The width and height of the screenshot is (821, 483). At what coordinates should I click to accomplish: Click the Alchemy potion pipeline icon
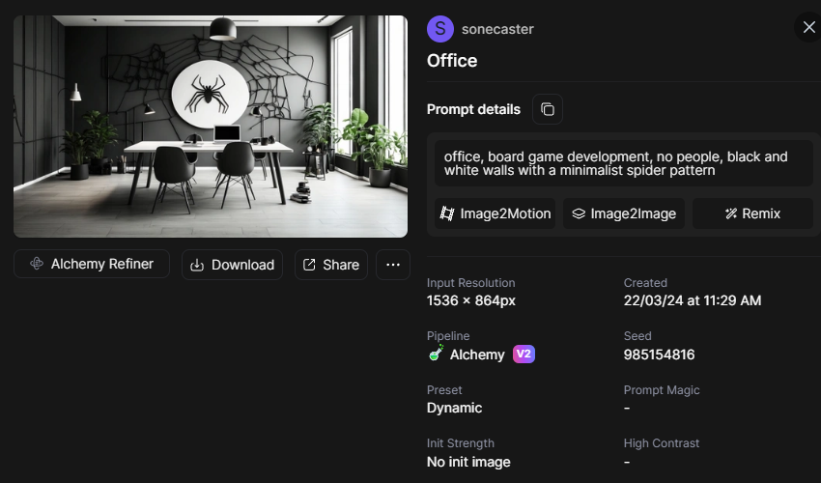(436, 354)
